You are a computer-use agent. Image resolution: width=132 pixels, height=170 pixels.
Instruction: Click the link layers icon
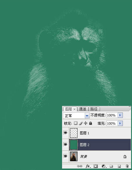point(80,166)
